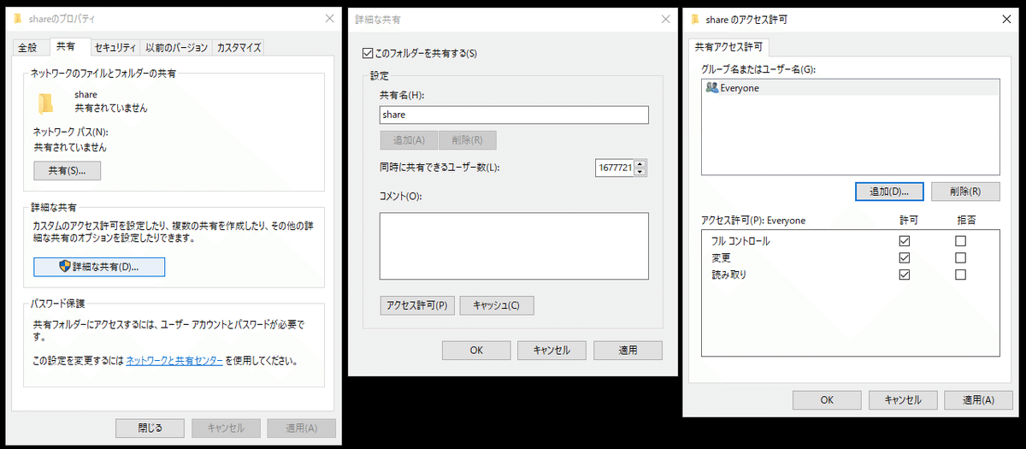
Task: Decrease the simultaneous user count spinner
Action: tap(640, 172)
